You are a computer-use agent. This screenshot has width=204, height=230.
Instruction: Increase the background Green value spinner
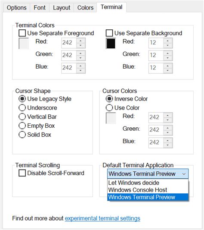(x=168, y=53)
